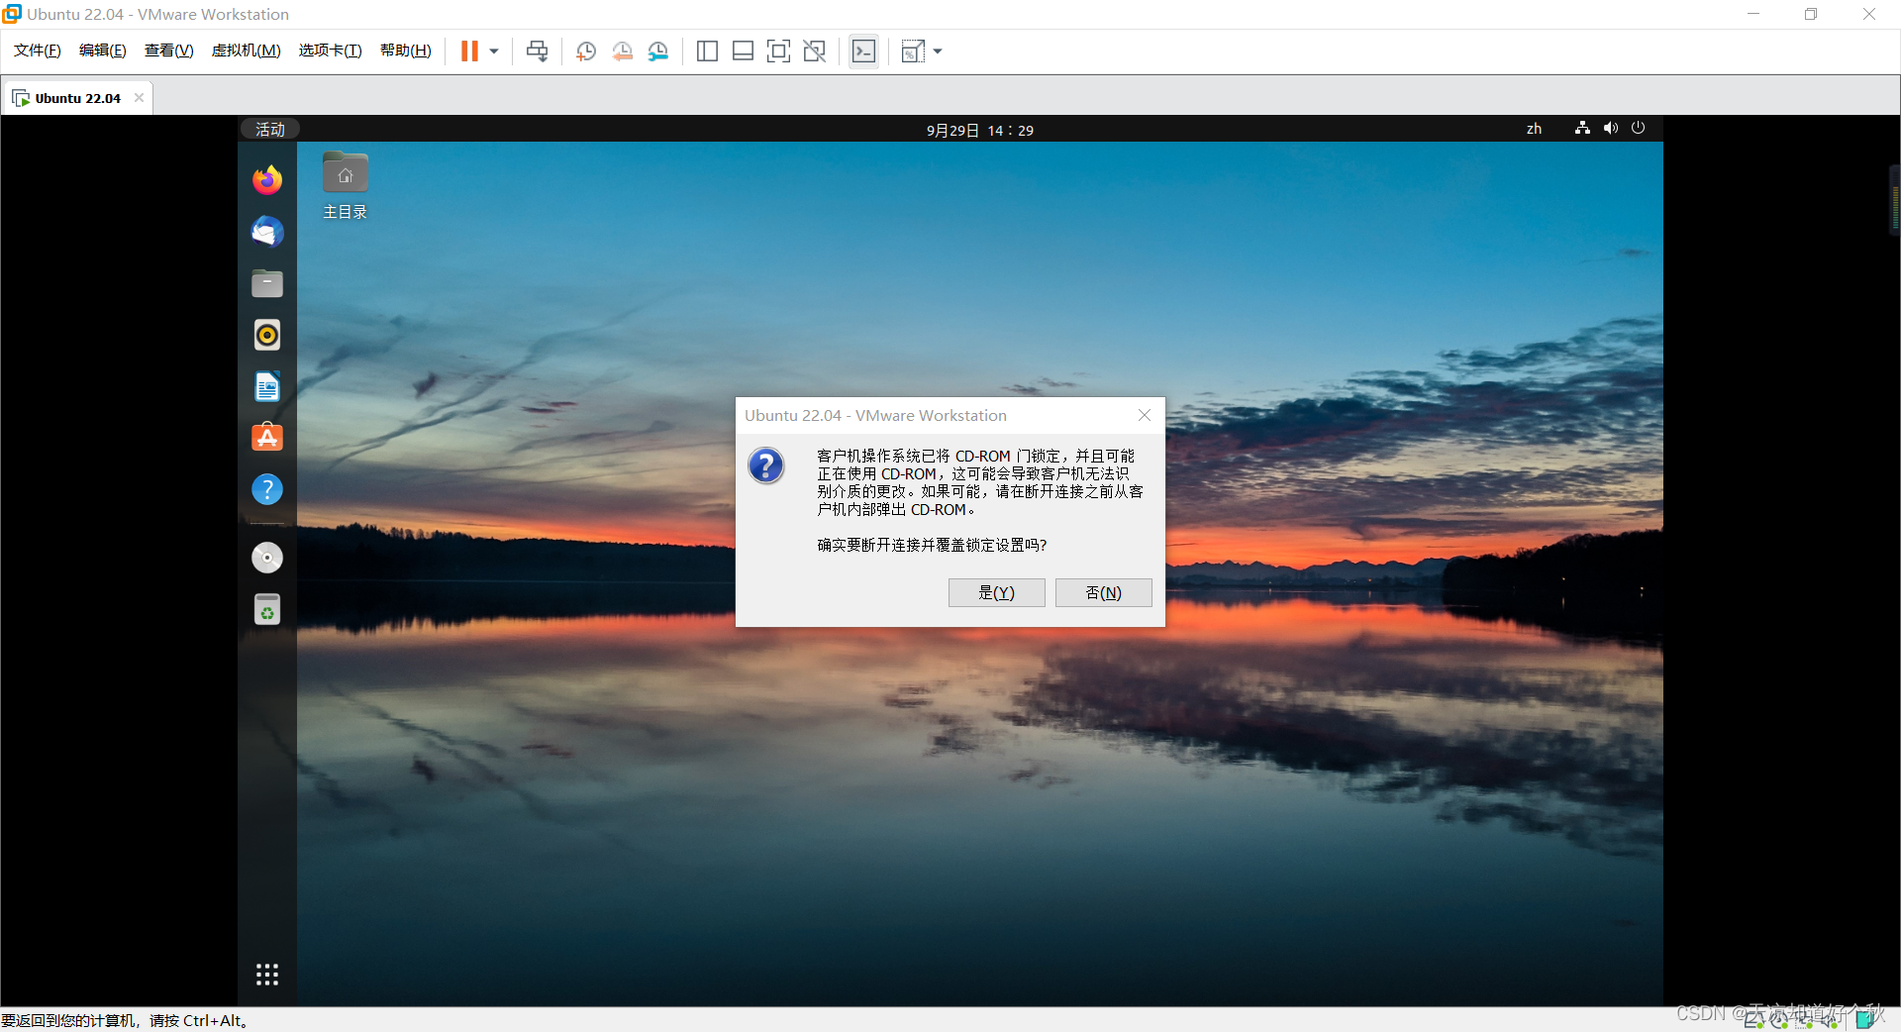1901x1032 pixels.
Task: Open the Ubuntu 活动 overview
Action: point(269,129)
